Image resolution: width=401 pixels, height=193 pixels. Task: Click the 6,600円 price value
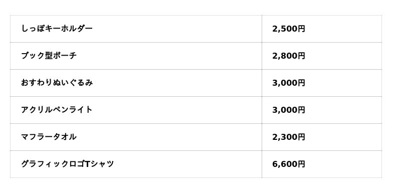click(x=289, y=164)
